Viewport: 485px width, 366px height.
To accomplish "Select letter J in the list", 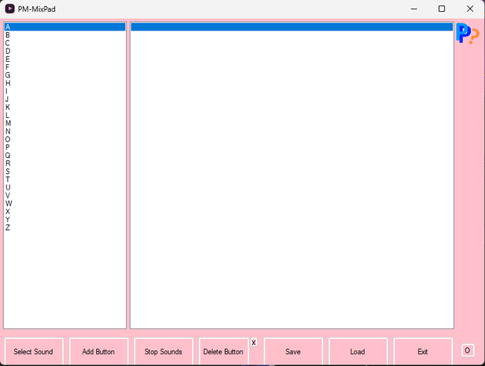I will coord(65,99).
